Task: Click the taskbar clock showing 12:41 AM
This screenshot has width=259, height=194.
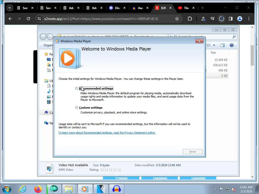Action: [246, 189]
